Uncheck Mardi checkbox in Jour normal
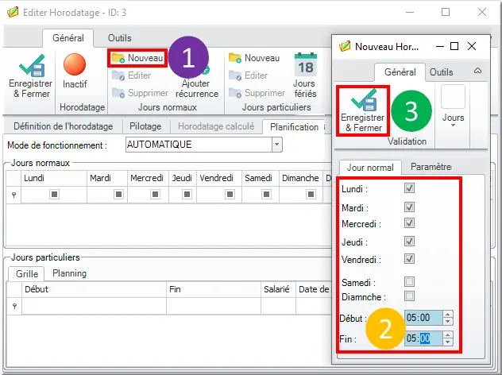The height and width of the screenshot is (375, 502). [x=409, y=207]
